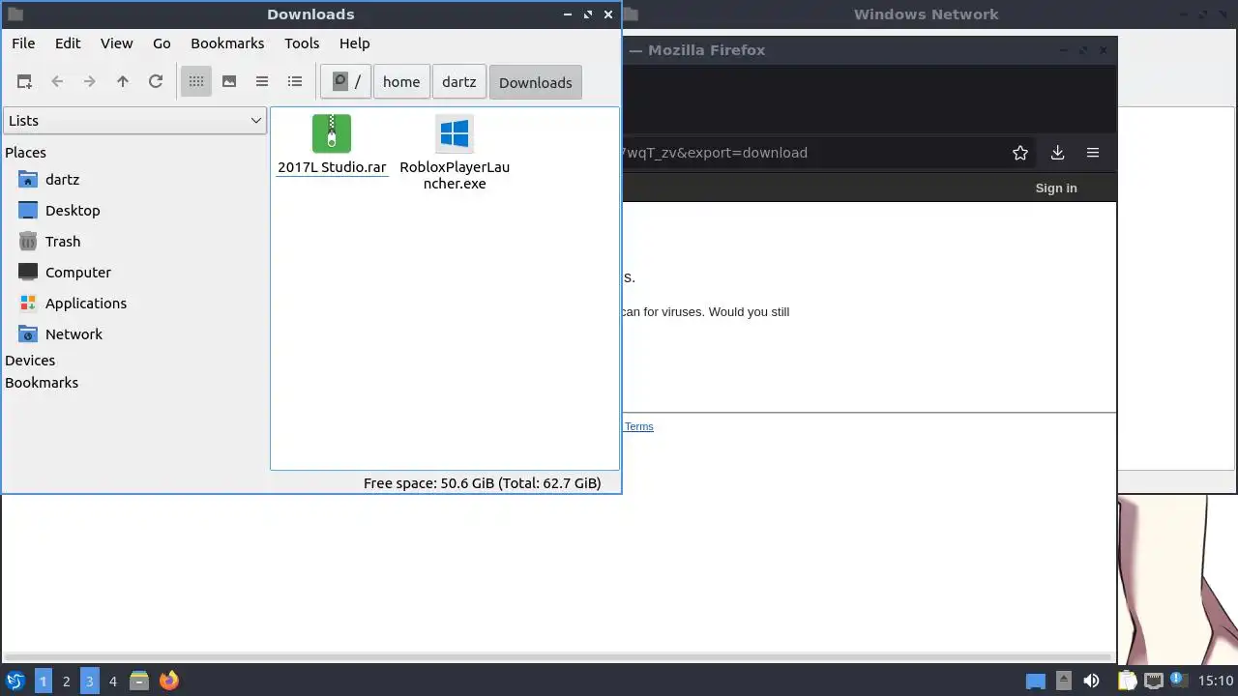
Task: Open Network in Places sidebar
Action: tap(74, 334)
